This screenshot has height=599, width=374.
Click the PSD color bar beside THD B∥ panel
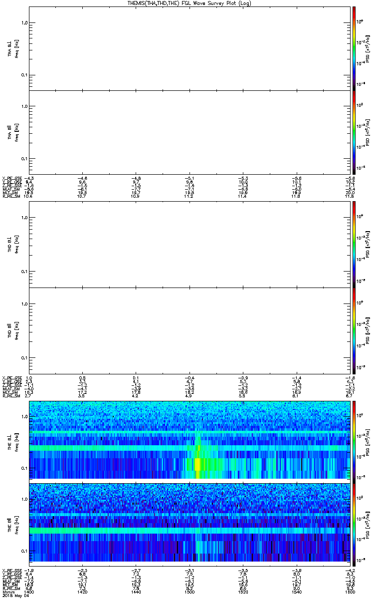coord(354,330)
